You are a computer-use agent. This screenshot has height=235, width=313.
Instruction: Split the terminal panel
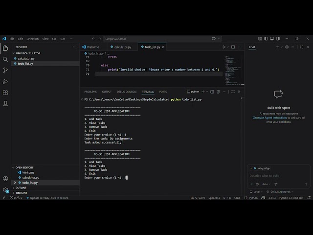[212, 92]
